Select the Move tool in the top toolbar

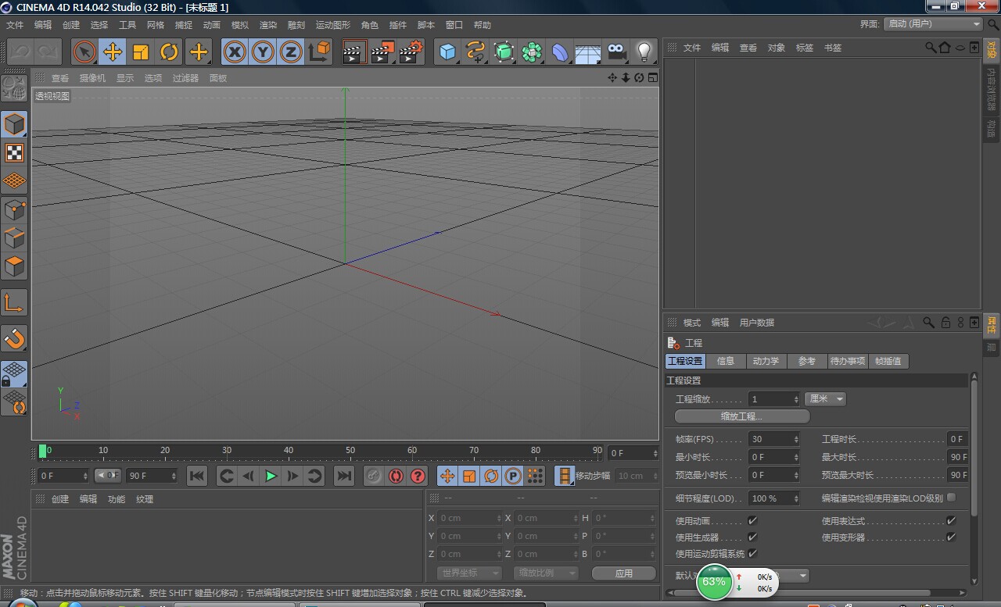point(113,52)
